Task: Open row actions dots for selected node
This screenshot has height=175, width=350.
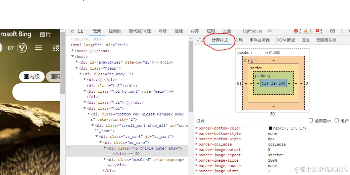Action: (x=68, y=148)
